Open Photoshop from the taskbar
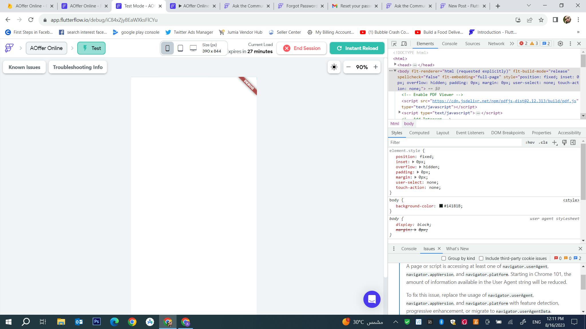Image resolution: width=586 pixels, height=329 pixels. [x=96, y=322]
